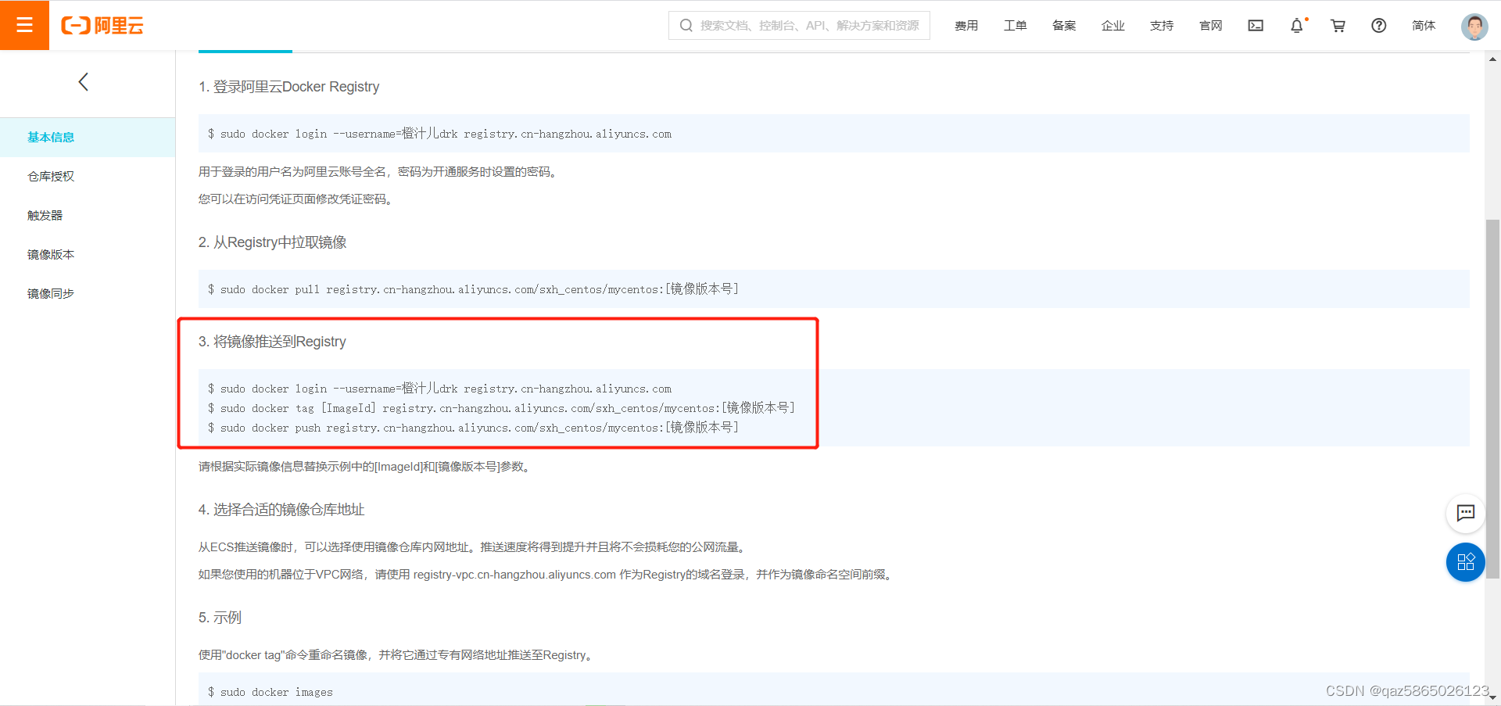This screenshot has width=1501, height=706.
Task: Open the shopping cart
Action: coord(1338,25)
